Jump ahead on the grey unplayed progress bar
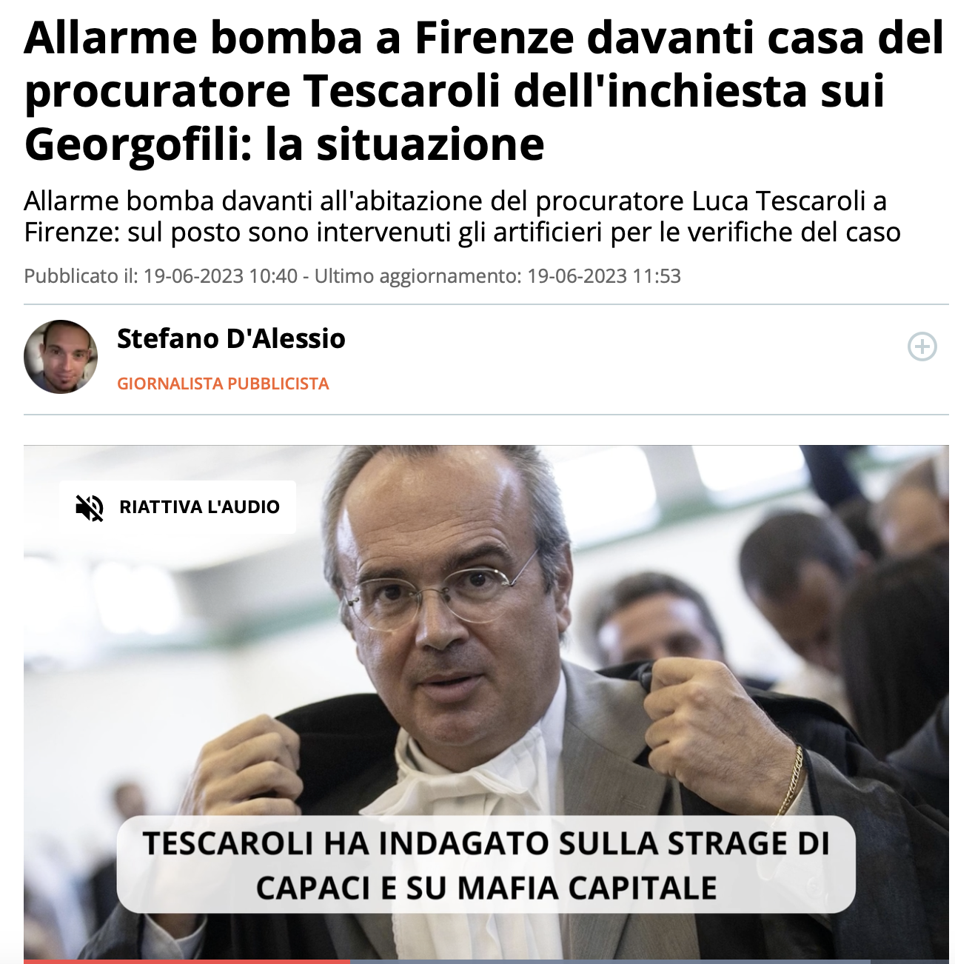This screenshot has height=964, width=955. click(x=650, y=961)
